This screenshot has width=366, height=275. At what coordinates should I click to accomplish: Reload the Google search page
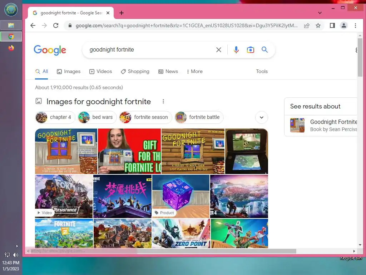pyautogui.click(x=56, y=25)
